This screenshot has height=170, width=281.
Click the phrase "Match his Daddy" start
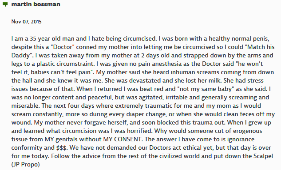261,47
